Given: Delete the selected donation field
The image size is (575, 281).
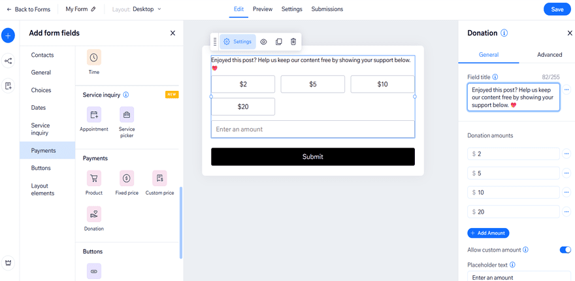Looking at the screenshot, I should click(293, 42).
